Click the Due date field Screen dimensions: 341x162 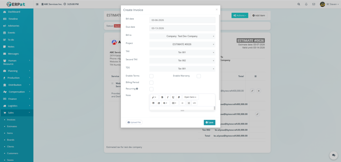pos(182,28)
